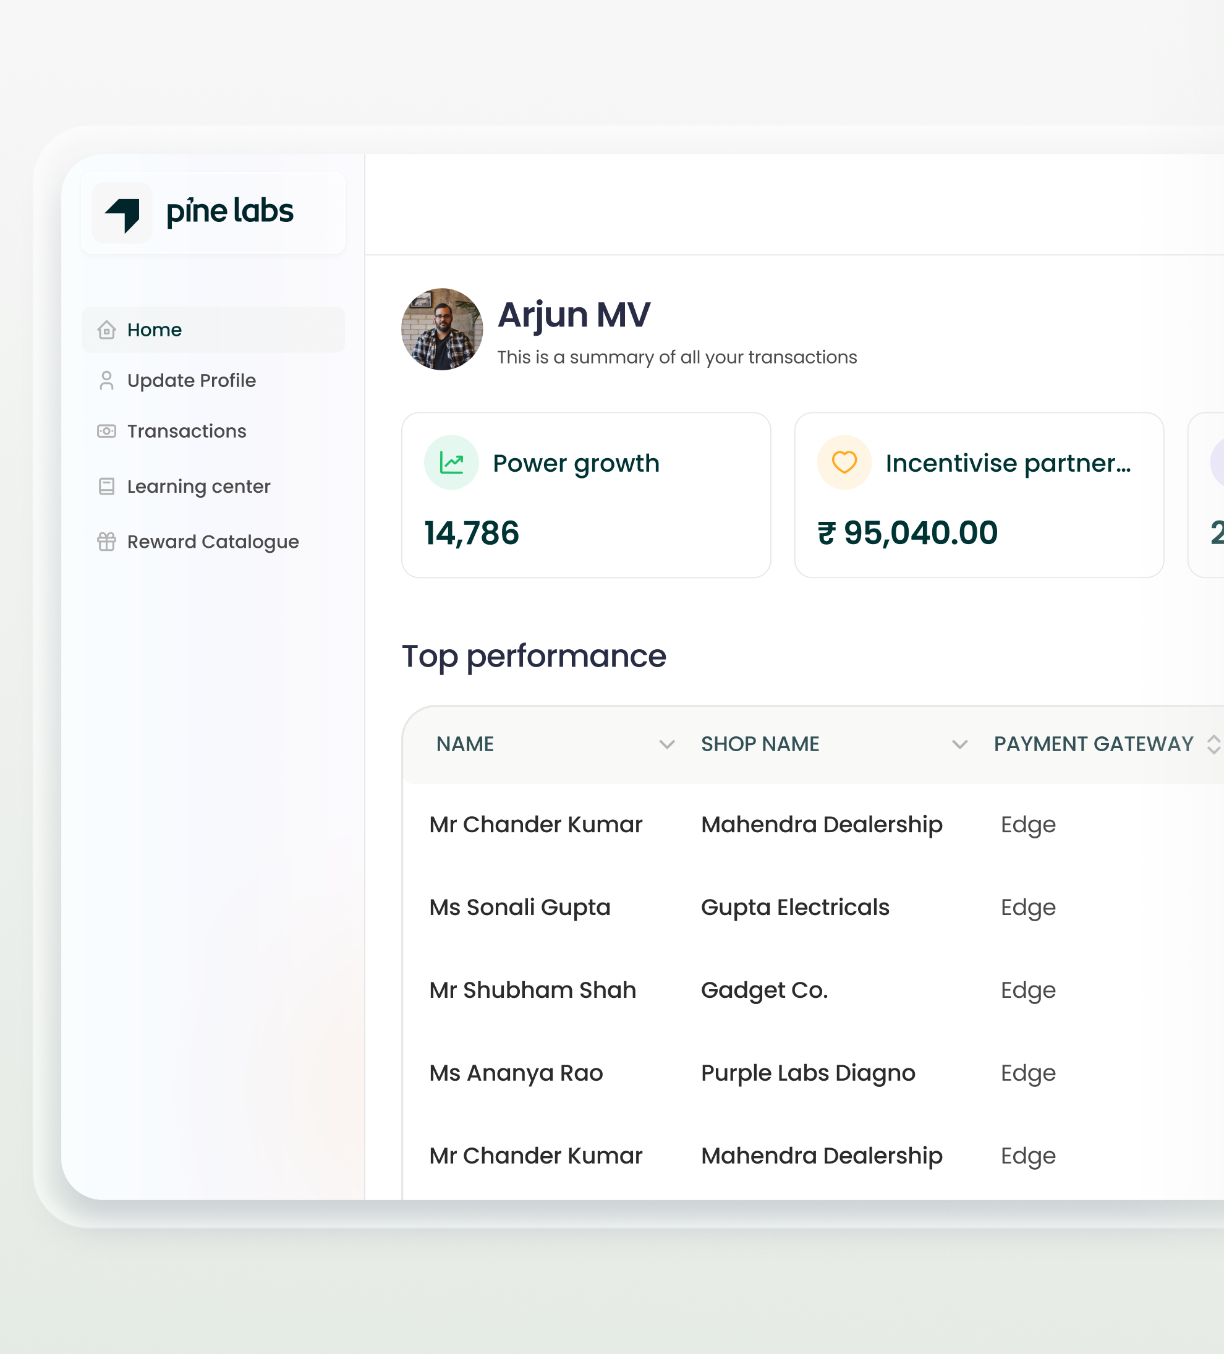Image resolution: width=1224 pixels, height=1354 pixels.
Task: Expand the NAME column dropdown
Action: pyautogui.click(x=667, y=744)
